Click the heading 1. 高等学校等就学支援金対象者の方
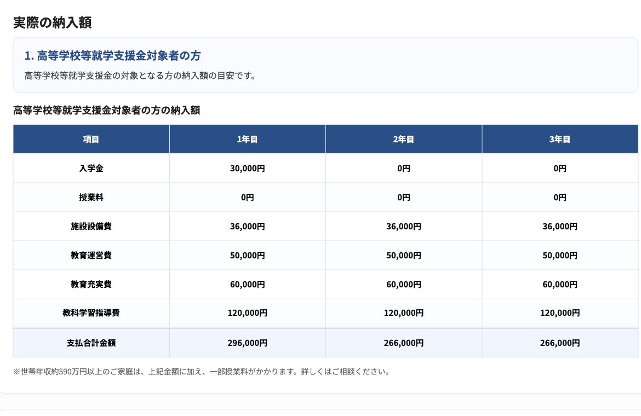This screenshot has height=416, width=641. 112,56
